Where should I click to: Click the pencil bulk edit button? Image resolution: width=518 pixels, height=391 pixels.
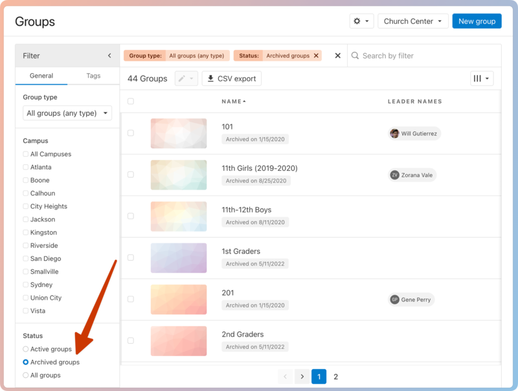(186, 78)
